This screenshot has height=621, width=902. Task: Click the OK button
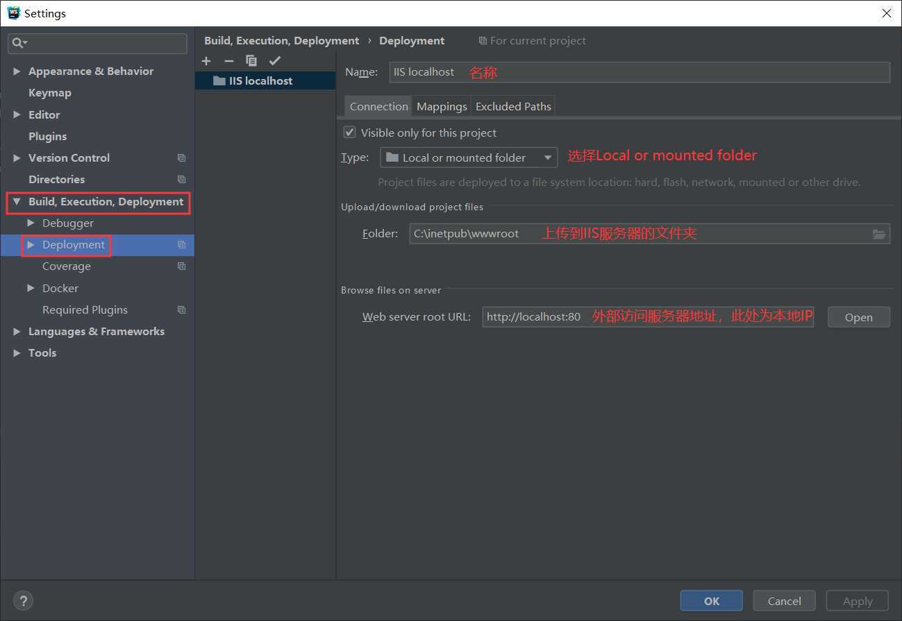pyautogui.click(x=712, y=601)
